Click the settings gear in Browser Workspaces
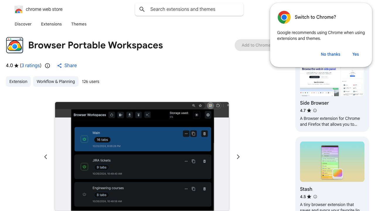Screen dimensions: 375x211 coord(208,115)
